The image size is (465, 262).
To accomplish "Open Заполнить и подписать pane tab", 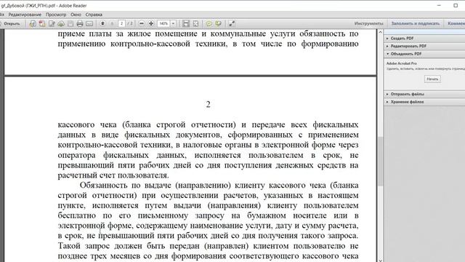I will click(x=415, y=23).
